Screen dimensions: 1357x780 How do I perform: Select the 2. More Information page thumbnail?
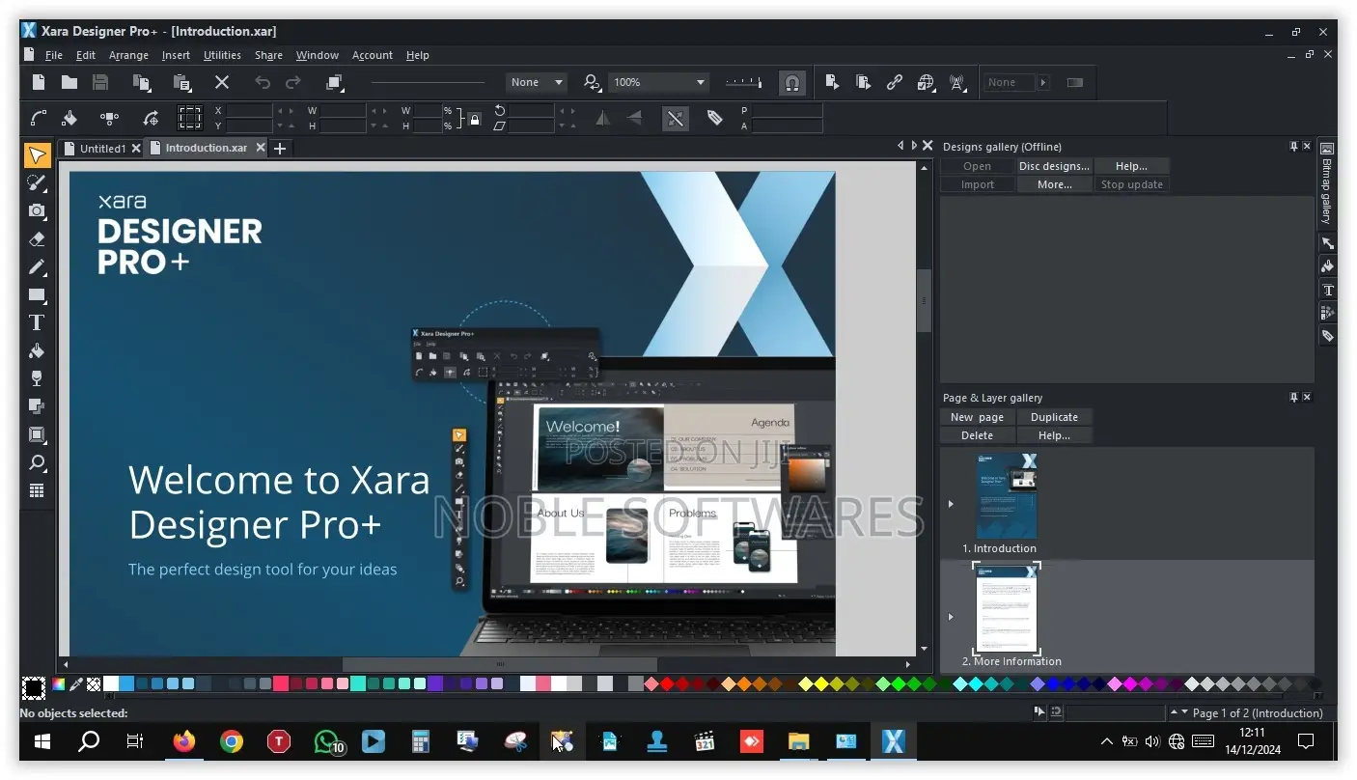tap(1007, 609)
